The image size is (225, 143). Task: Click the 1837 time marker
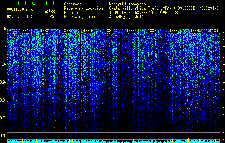[x=152, y=31]
